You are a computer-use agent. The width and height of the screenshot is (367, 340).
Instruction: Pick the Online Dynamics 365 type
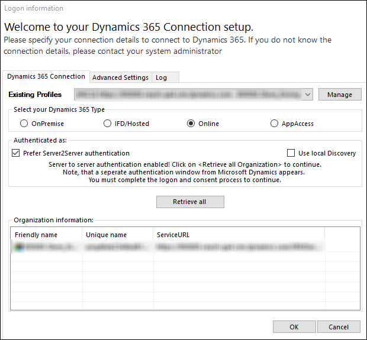tap(191, 124)
